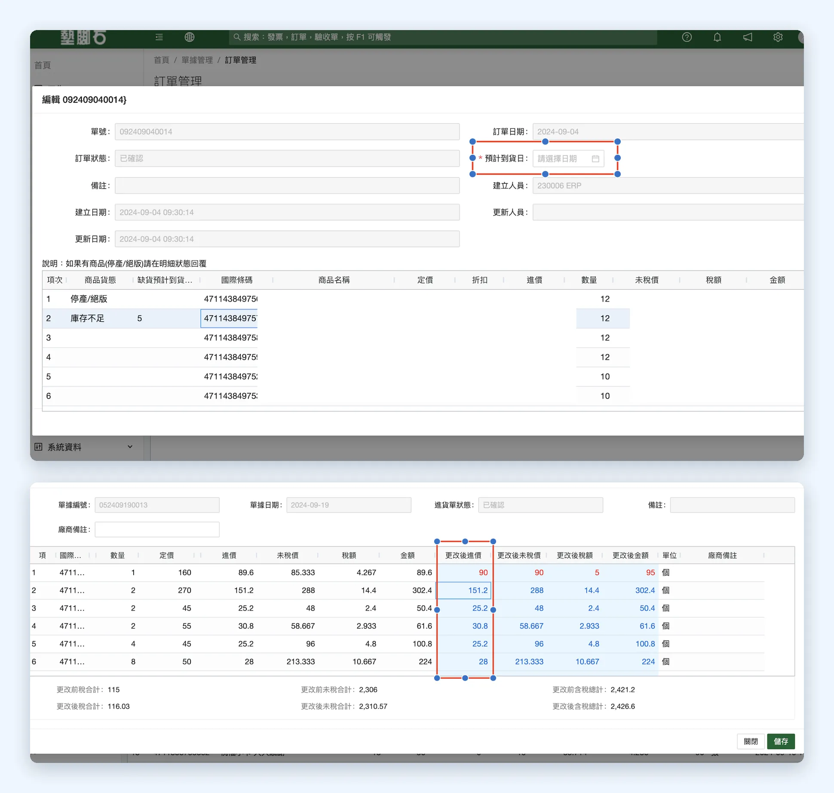
Task: Click the search magnifier icon
Action: tap(237, 37)
